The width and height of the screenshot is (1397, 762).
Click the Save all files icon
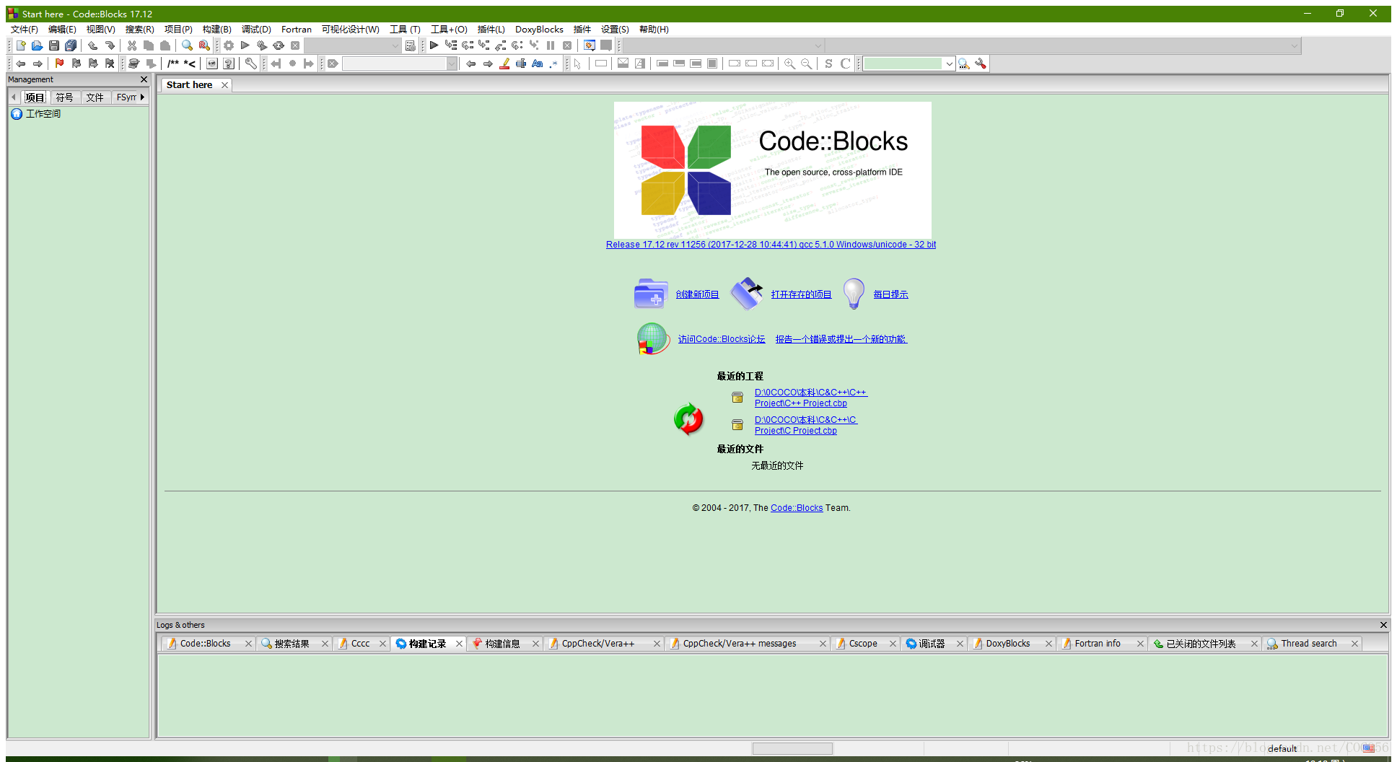[x=70, y=45]
